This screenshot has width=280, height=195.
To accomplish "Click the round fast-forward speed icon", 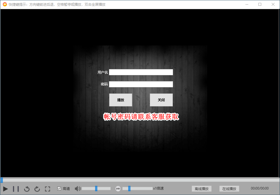I will click(x=118, y=189).
